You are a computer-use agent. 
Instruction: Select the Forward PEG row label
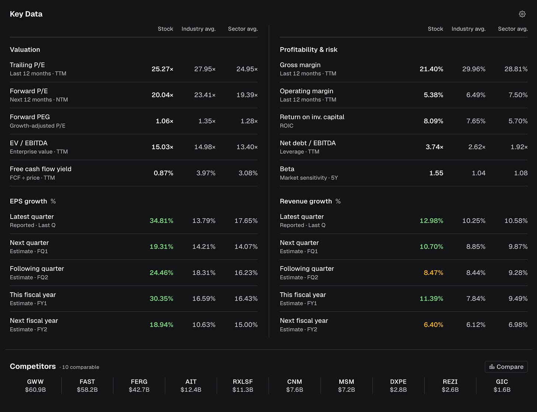30,117
